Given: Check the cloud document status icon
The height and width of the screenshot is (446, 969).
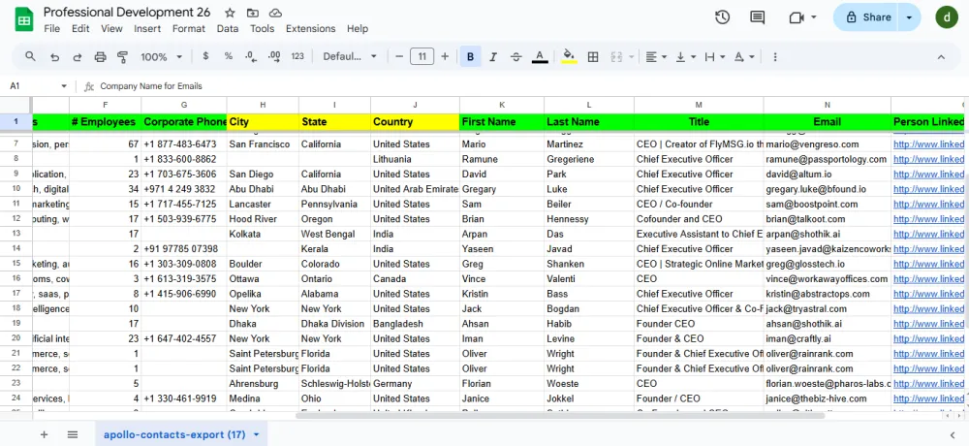Looking at the screenshot, I should (276, 13).
